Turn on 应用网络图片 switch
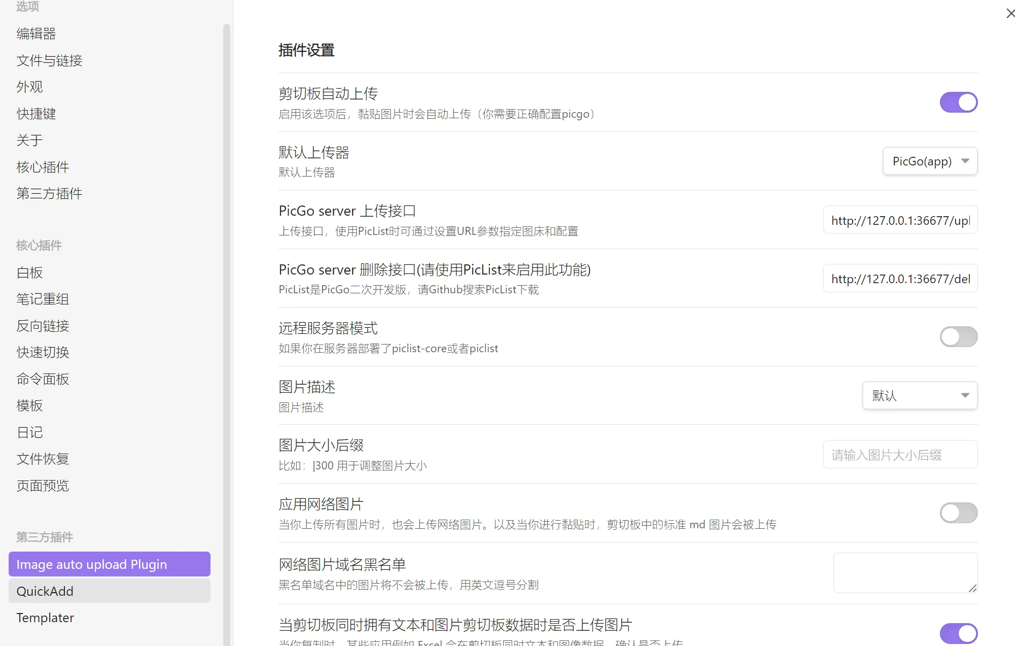The width and height of the screenshot is (1015, 646). [958, 513]
